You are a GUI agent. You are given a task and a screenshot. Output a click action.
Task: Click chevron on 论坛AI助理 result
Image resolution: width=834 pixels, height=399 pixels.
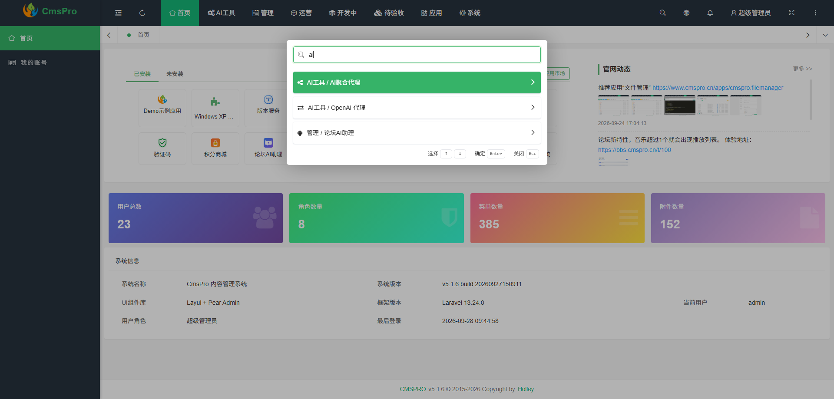(x=533, y=133)
